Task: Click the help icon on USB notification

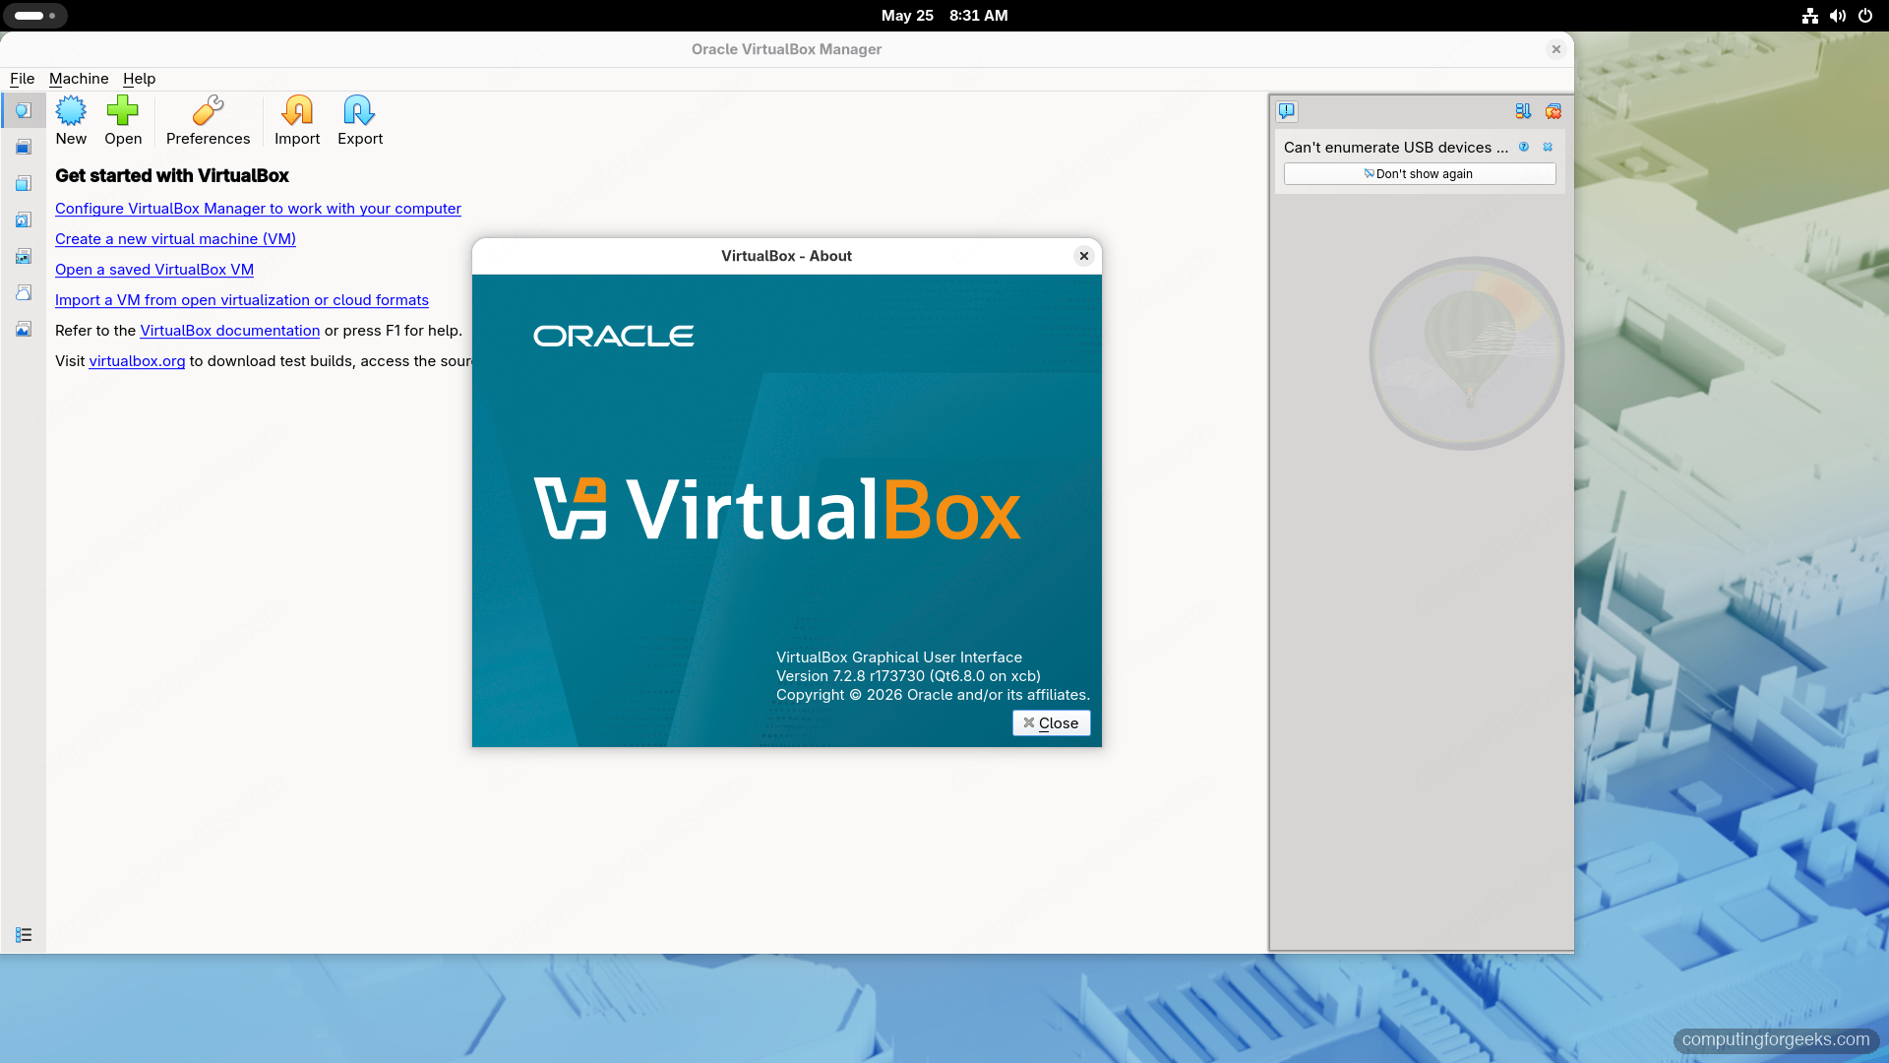Action: click(x=1524, y=147)
